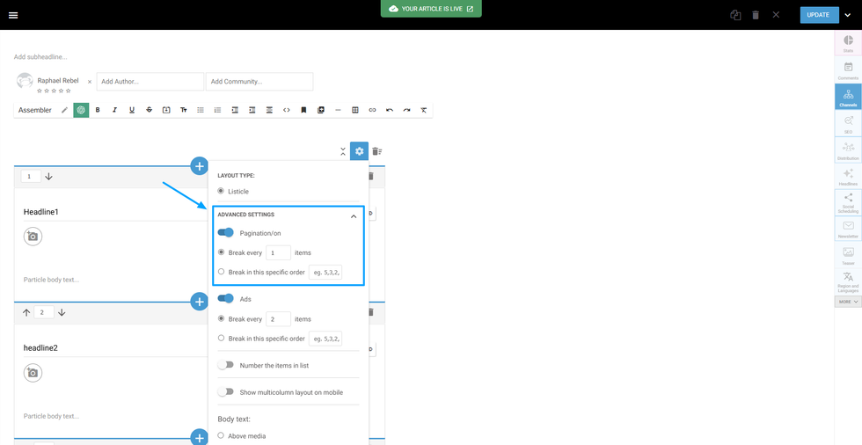This screenshot has width=862, height=445.
Task: Switch to the Social Scheduling sidebar tab
Action: coord(848,202)
